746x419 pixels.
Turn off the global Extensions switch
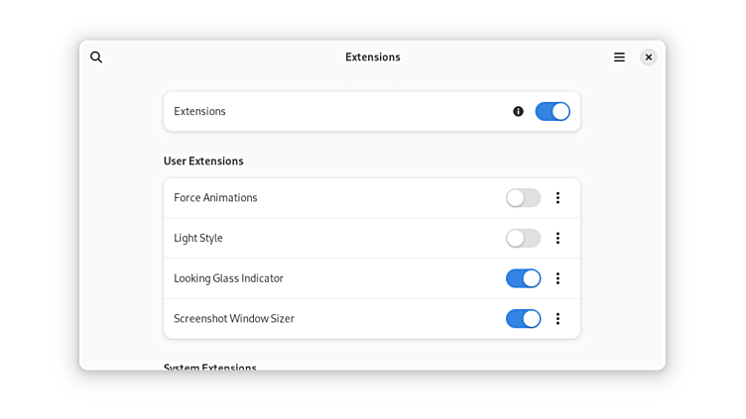click(553, 112)
